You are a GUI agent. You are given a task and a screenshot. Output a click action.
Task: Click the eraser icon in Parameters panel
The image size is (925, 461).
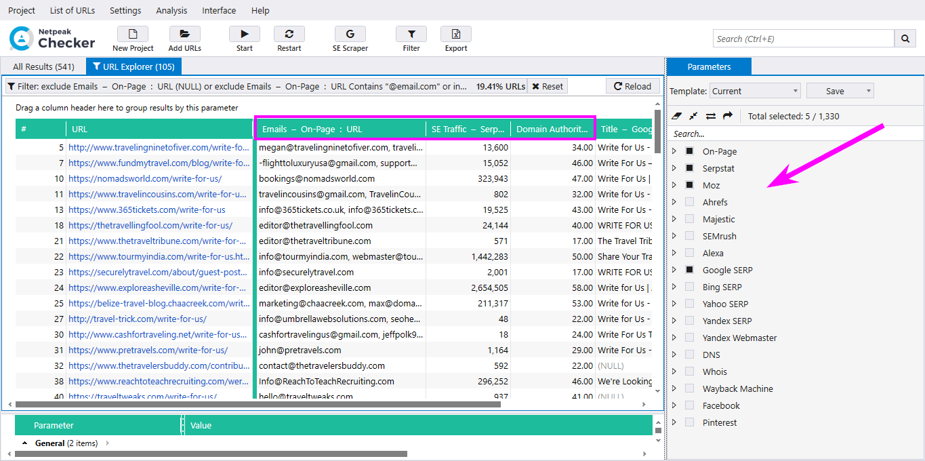(x=676, y=116)
